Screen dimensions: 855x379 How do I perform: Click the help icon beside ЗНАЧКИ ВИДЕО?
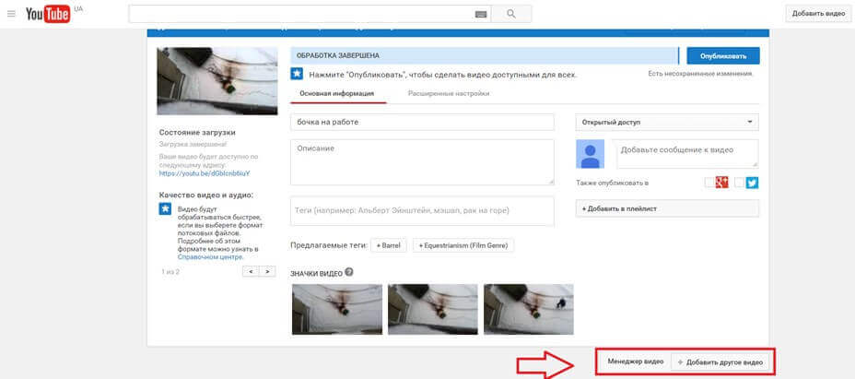pyautogui.click(x=349, y=273)
